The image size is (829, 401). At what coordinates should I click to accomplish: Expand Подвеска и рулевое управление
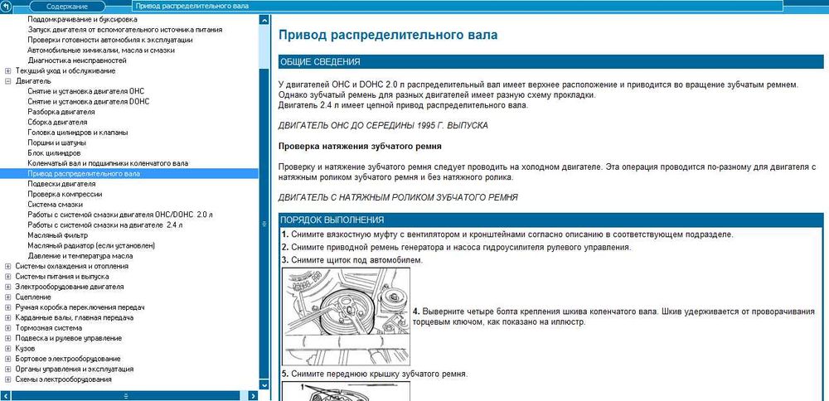tap(7, 338)
